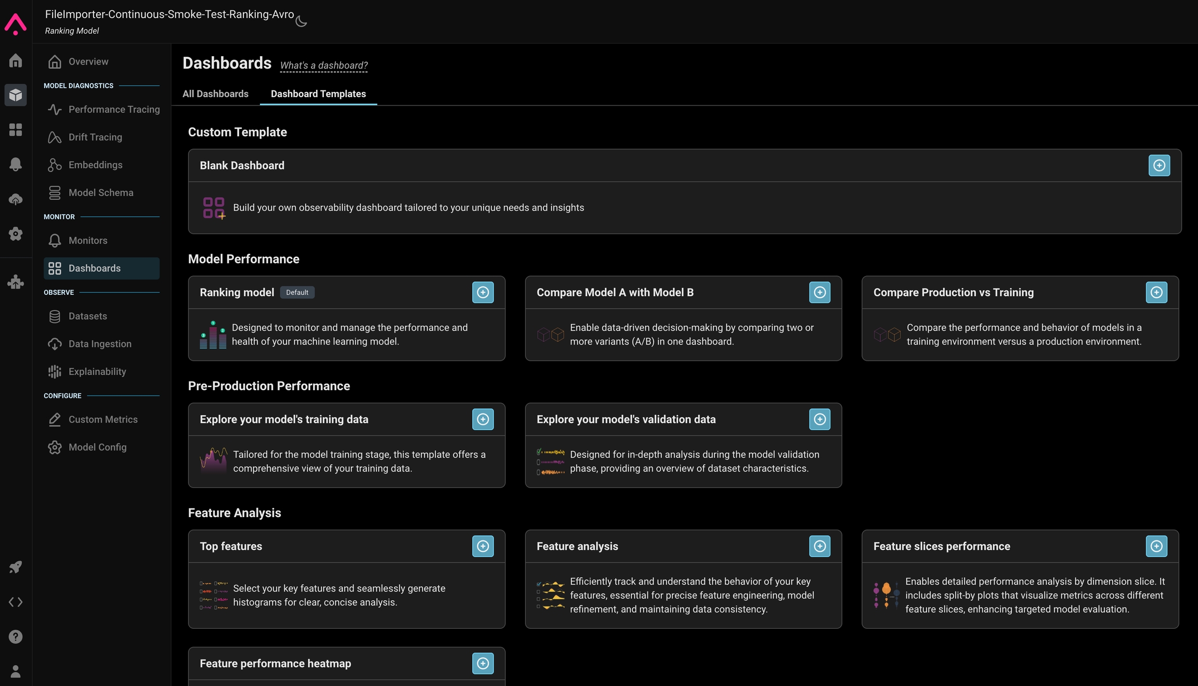1198x686 pixels.
Task: Switch to the All Dashboards tab
Action: pyautogui.click(x=215, y=94)
